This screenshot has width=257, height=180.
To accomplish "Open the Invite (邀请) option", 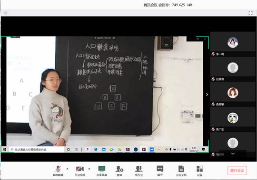I will pos(119,171).
